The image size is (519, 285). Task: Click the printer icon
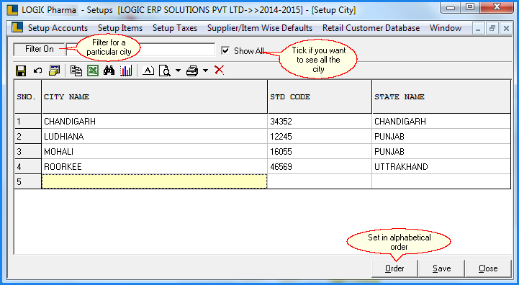coord(192,71)
